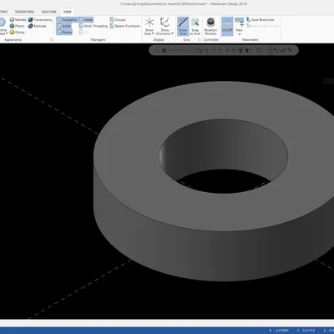Apply the Plastic material appearance
This screenshot has width=334, height=334.
pos(18,26)
